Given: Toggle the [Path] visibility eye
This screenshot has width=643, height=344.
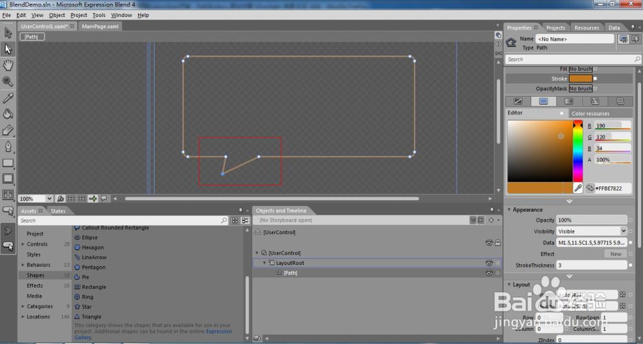Looking at the screenshot, I should point(489,273).
